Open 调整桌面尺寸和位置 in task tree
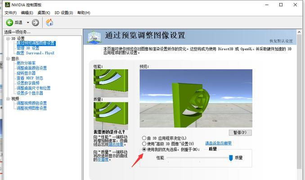This screenshot has height=180, width=305. tap(33, 88)
